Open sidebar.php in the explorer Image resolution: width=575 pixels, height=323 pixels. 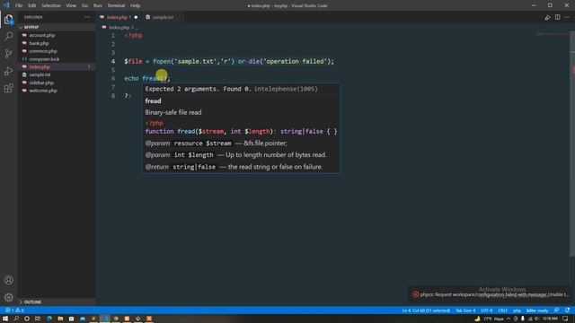tap(41, 83)
